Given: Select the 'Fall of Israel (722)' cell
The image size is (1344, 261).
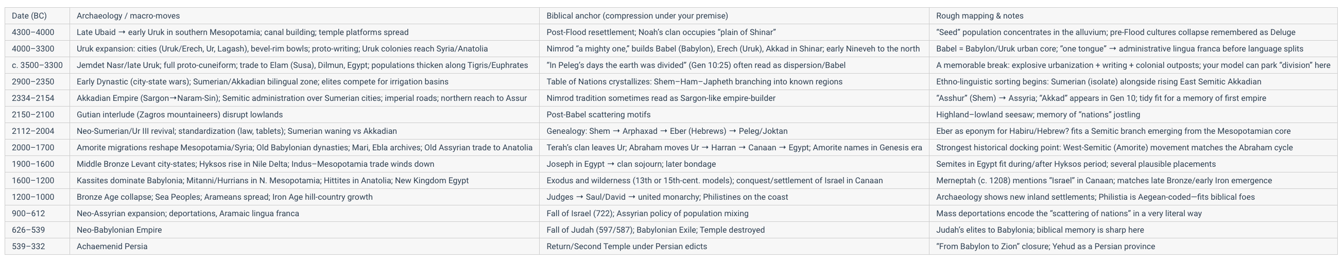Looking at the screenshot, I should click(734, 214).
